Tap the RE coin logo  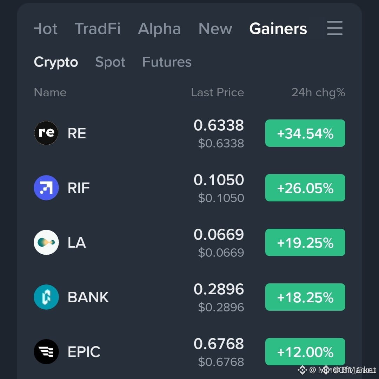(46, 133)
